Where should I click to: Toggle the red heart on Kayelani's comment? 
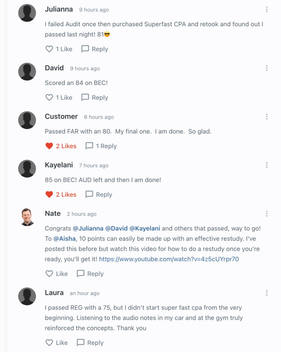click(49, 194)
